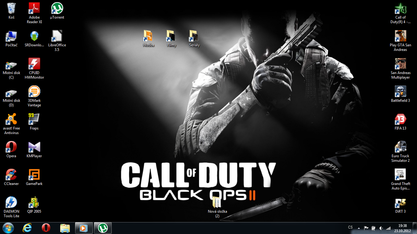Open the volume speaker control

381,228
